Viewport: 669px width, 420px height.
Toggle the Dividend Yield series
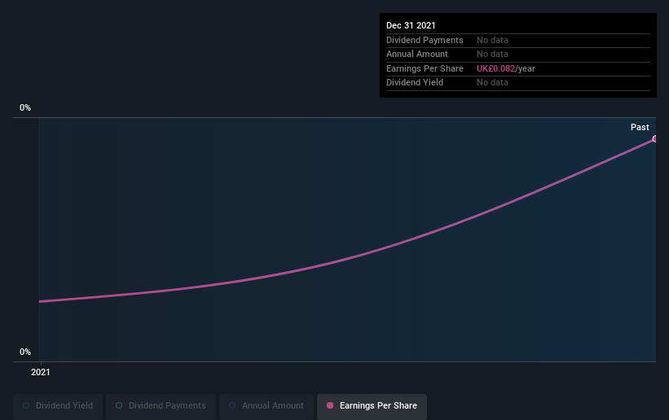click(x=58, y=406)
